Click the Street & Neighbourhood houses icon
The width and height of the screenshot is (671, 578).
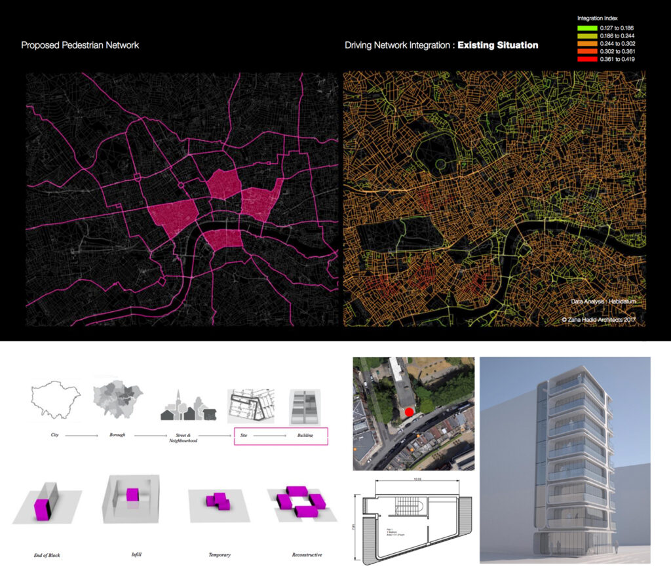tap(189, 407)
